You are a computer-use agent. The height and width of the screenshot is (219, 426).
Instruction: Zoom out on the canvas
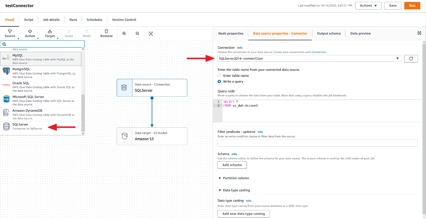pyautogui.click(x=138, y=33)
